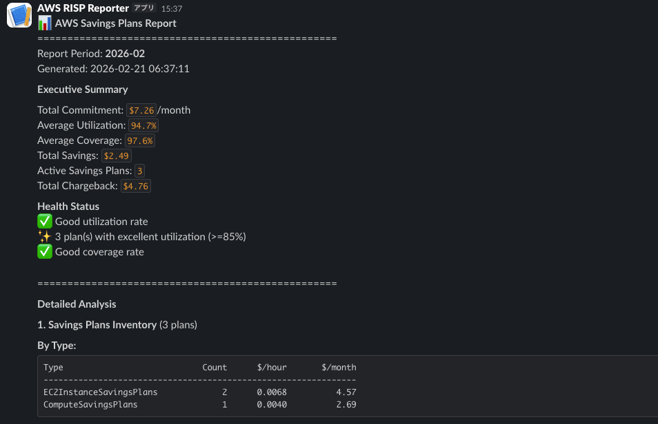The height and width of the screenshot is (424, 658).
Task: Open the AWS RISP Reporter sender profile name
Action: (x=83, y=8)
